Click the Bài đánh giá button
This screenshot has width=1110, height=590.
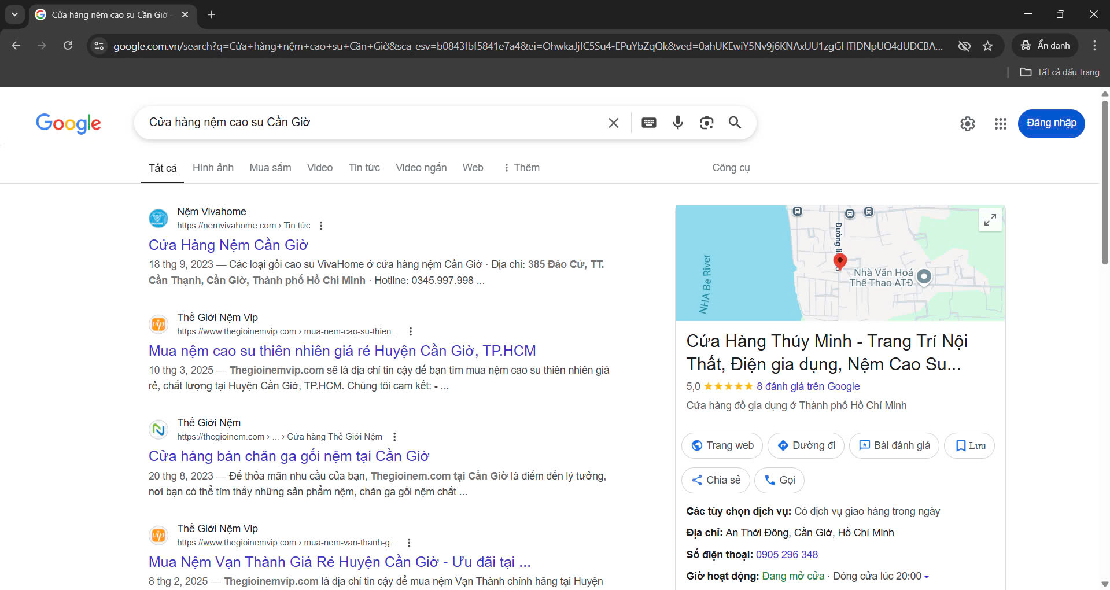pos(894,445)
